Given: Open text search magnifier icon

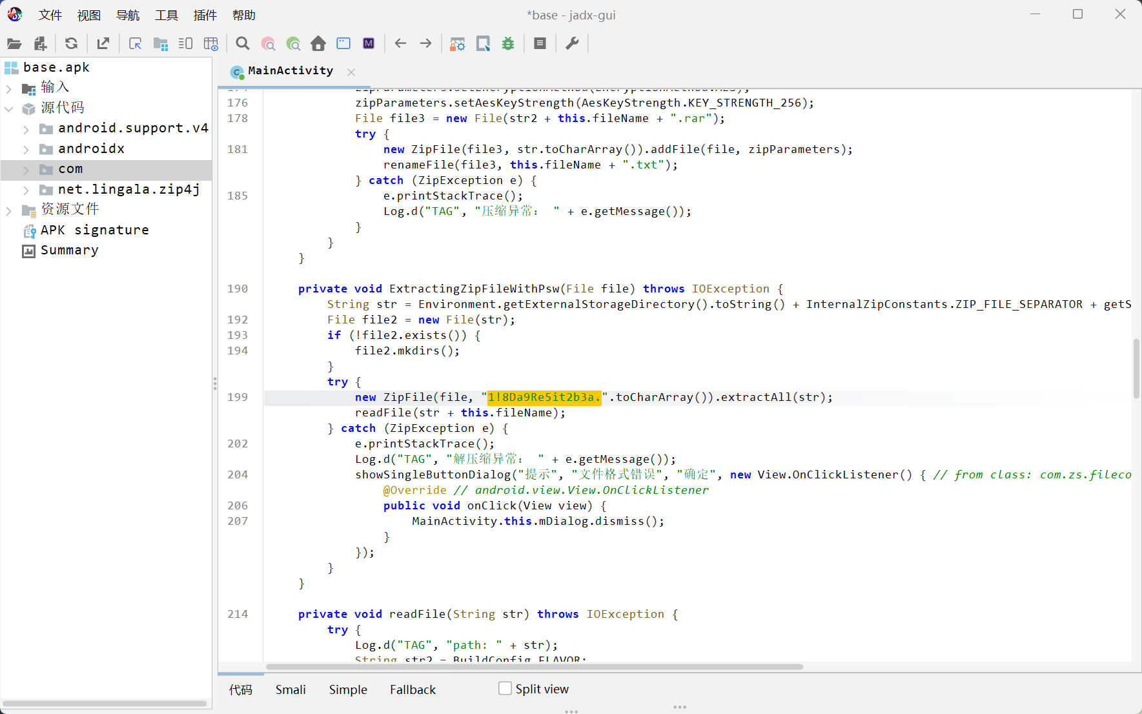Looking at the screenshot, I should 243,44.
